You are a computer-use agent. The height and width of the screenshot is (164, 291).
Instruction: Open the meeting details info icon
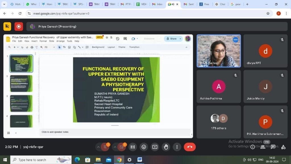click(x=253, y=147)
